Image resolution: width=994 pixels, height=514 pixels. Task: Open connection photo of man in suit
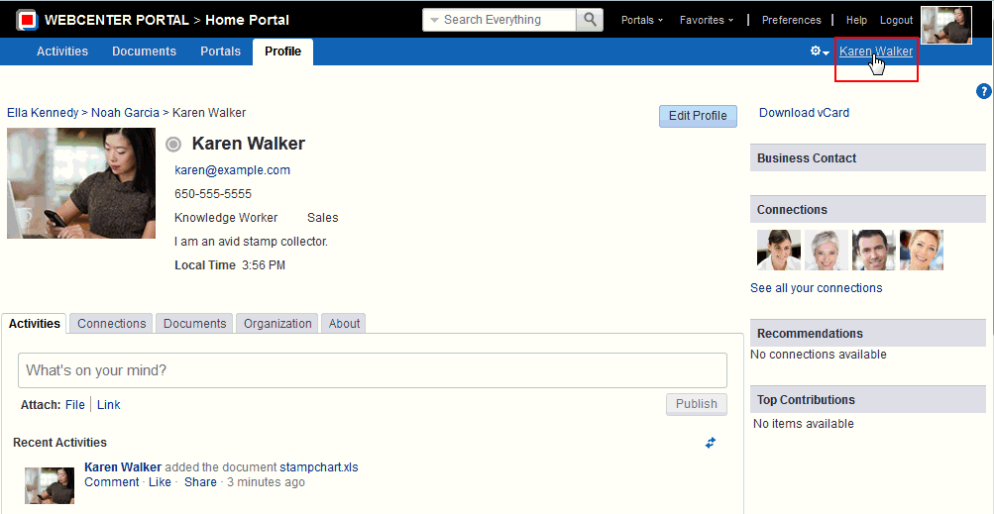coord(873,250)
